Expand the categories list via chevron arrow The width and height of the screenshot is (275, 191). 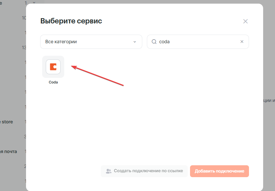point(134,42)
